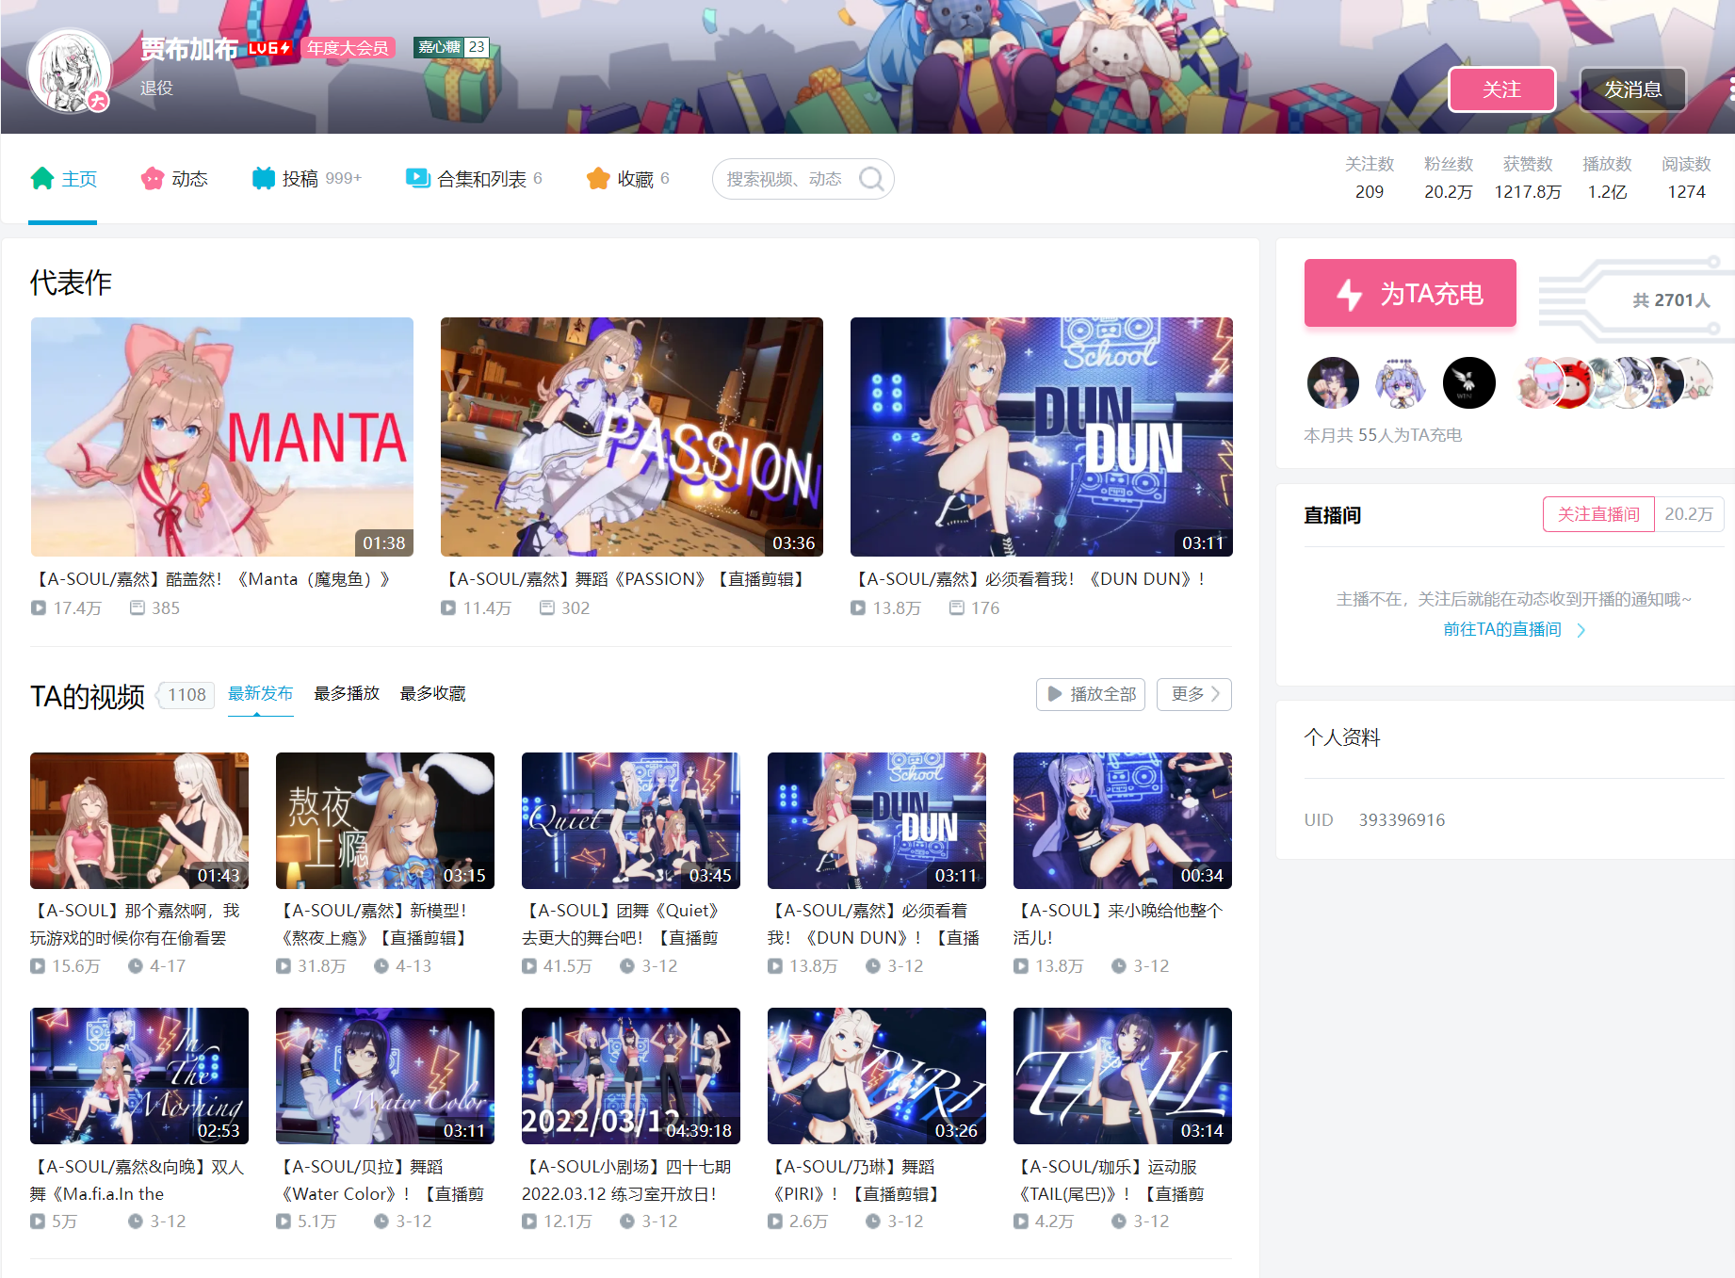The width and height of the screenshot is (1735, 1278).
Task: Click the pink 动态 icon
Action: (153, 179)
